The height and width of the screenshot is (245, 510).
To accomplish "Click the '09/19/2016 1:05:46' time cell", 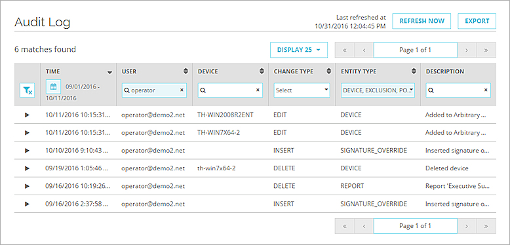I will tap(77, 168).
